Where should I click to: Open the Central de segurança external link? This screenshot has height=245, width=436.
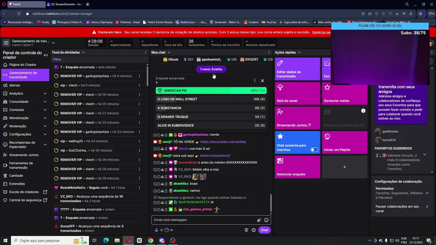[25, 200]
